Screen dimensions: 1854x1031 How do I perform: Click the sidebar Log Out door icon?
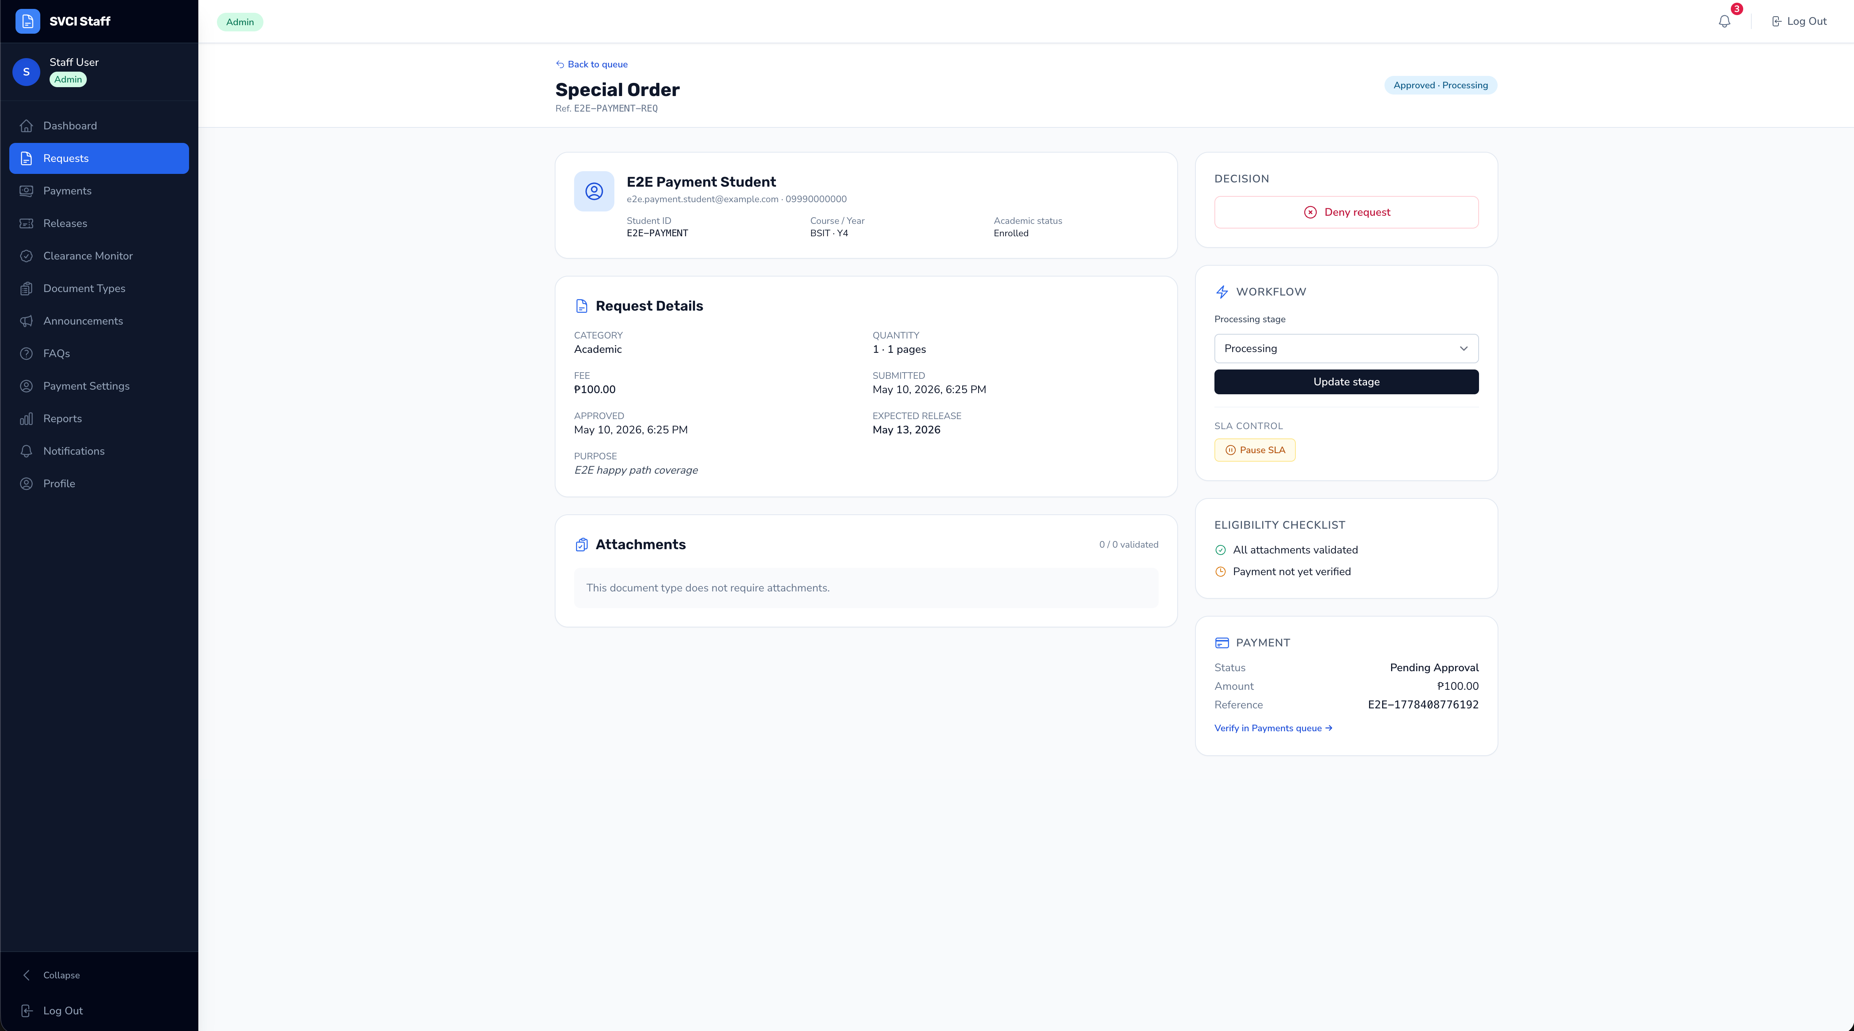27,1011
